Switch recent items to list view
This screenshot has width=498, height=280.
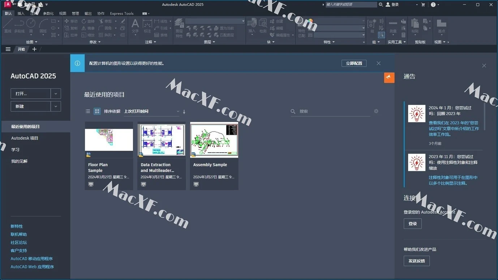pos(88,111)
